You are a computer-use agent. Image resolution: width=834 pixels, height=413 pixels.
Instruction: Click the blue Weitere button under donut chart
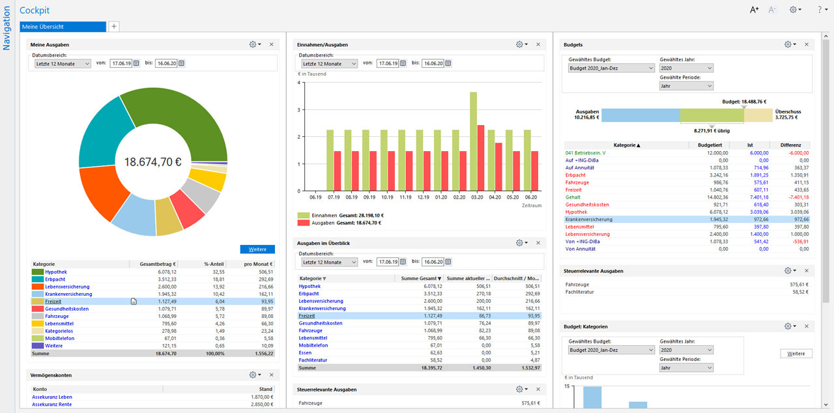tap(257, 249)
